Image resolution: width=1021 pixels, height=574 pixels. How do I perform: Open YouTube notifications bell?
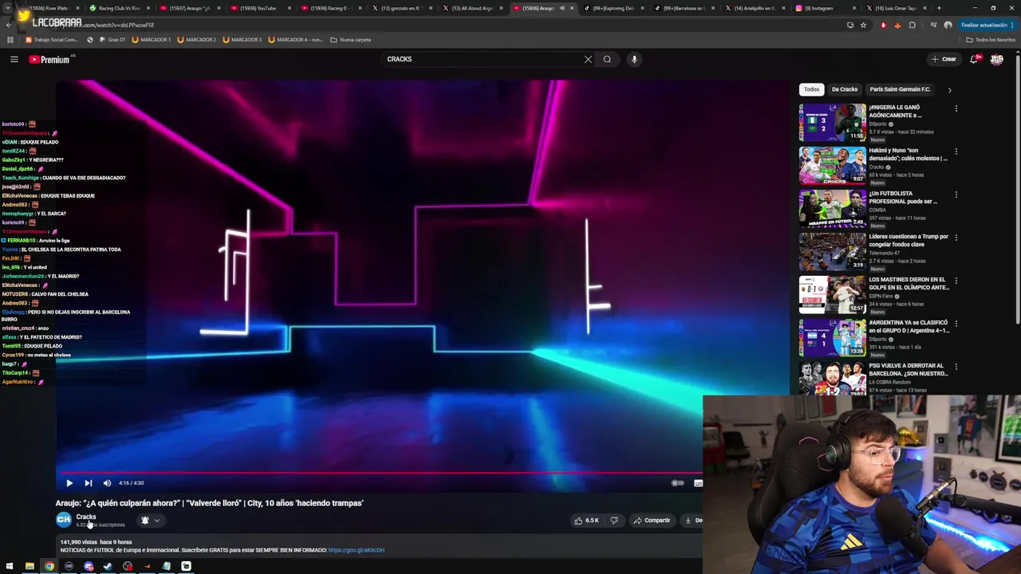tap(975, 59)
